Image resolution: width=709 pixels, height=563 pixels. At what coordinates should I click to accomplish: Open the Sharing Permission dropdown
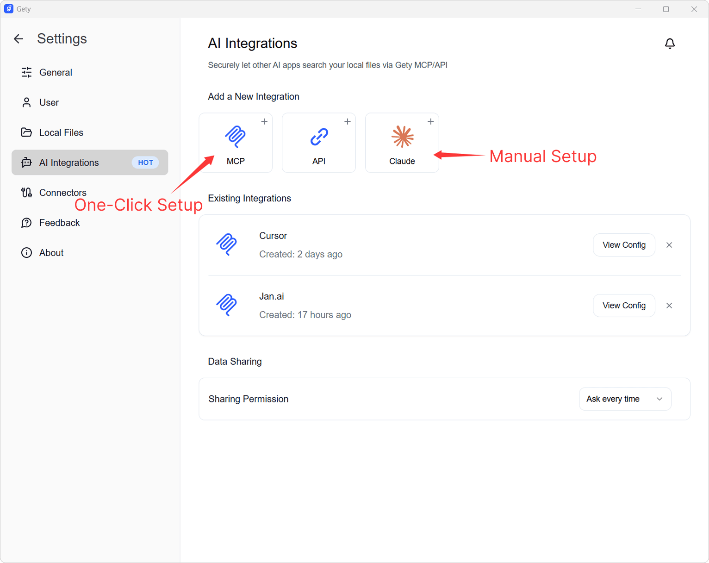[x=625, y=399]
